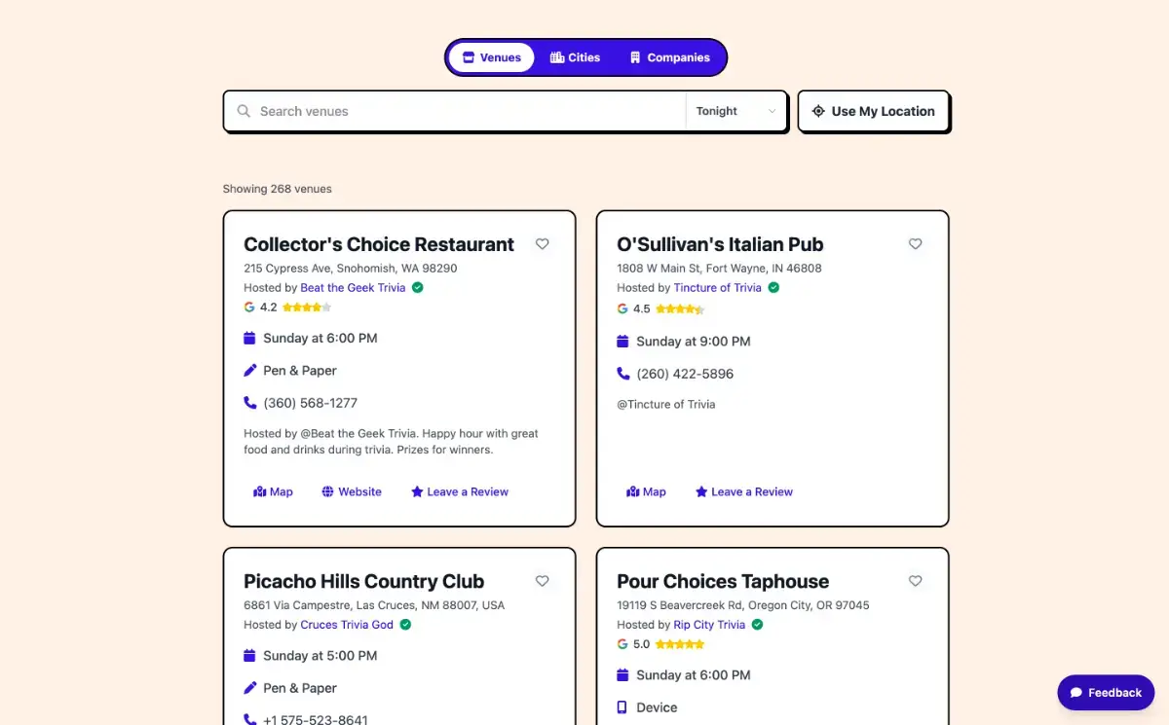Switch to the Venues tab
Viewport: 1169px width, 725px height.
pos(491,57)
